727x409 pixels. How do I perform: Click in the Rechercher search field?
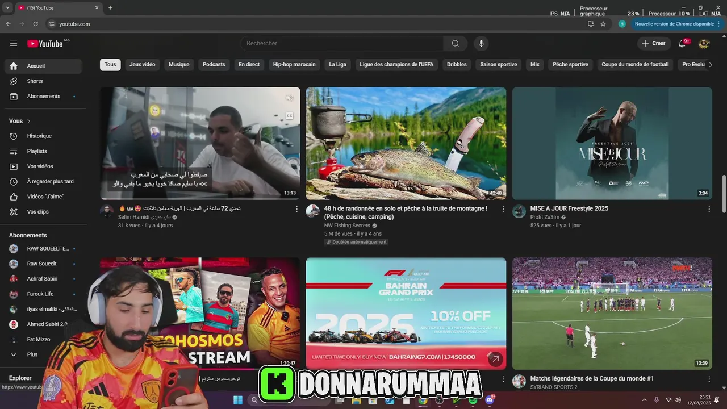tap(342, 44)
